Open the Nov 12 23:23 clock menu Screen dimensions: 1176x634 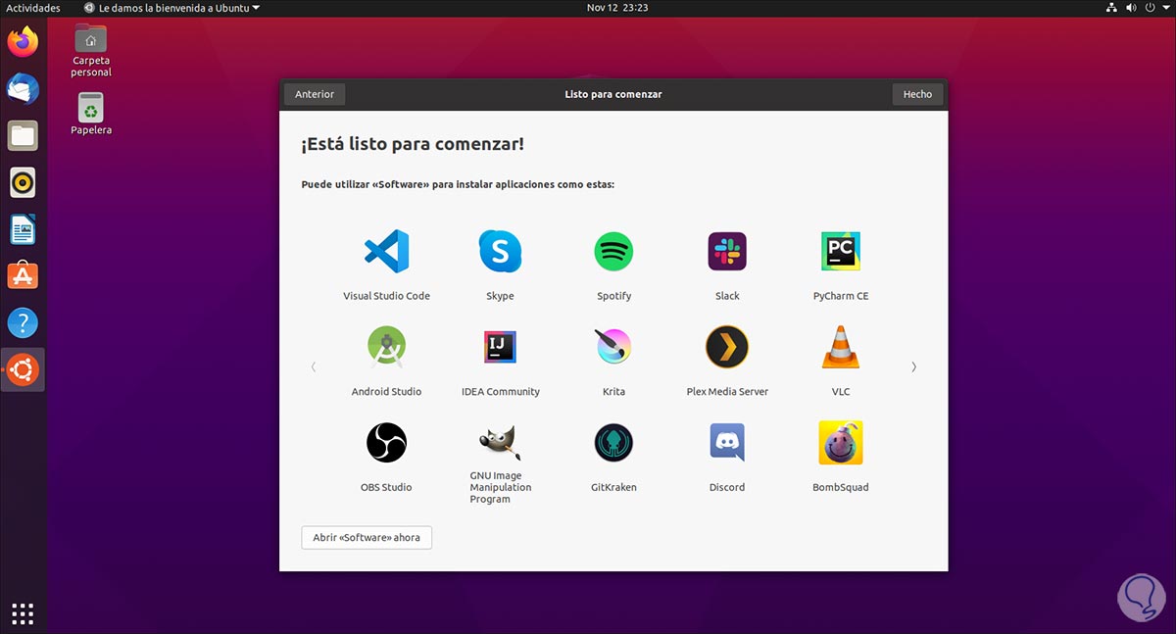coord(617,8)
